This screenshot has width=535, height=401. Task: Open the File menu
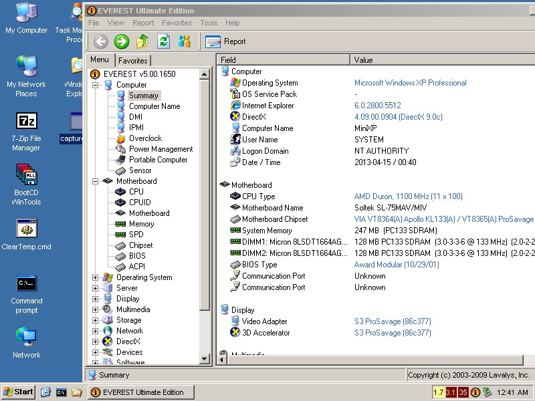coord(94,23)
